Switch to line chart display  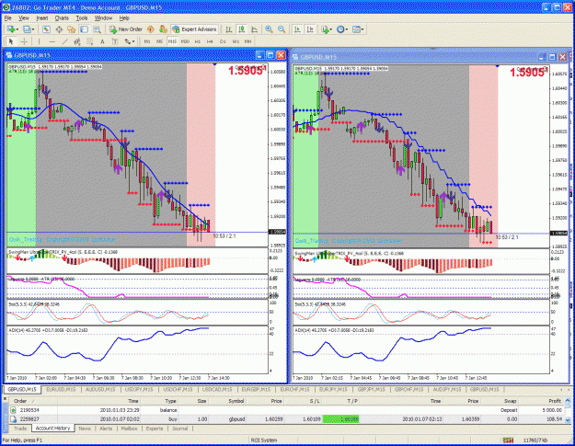(254, 29)
